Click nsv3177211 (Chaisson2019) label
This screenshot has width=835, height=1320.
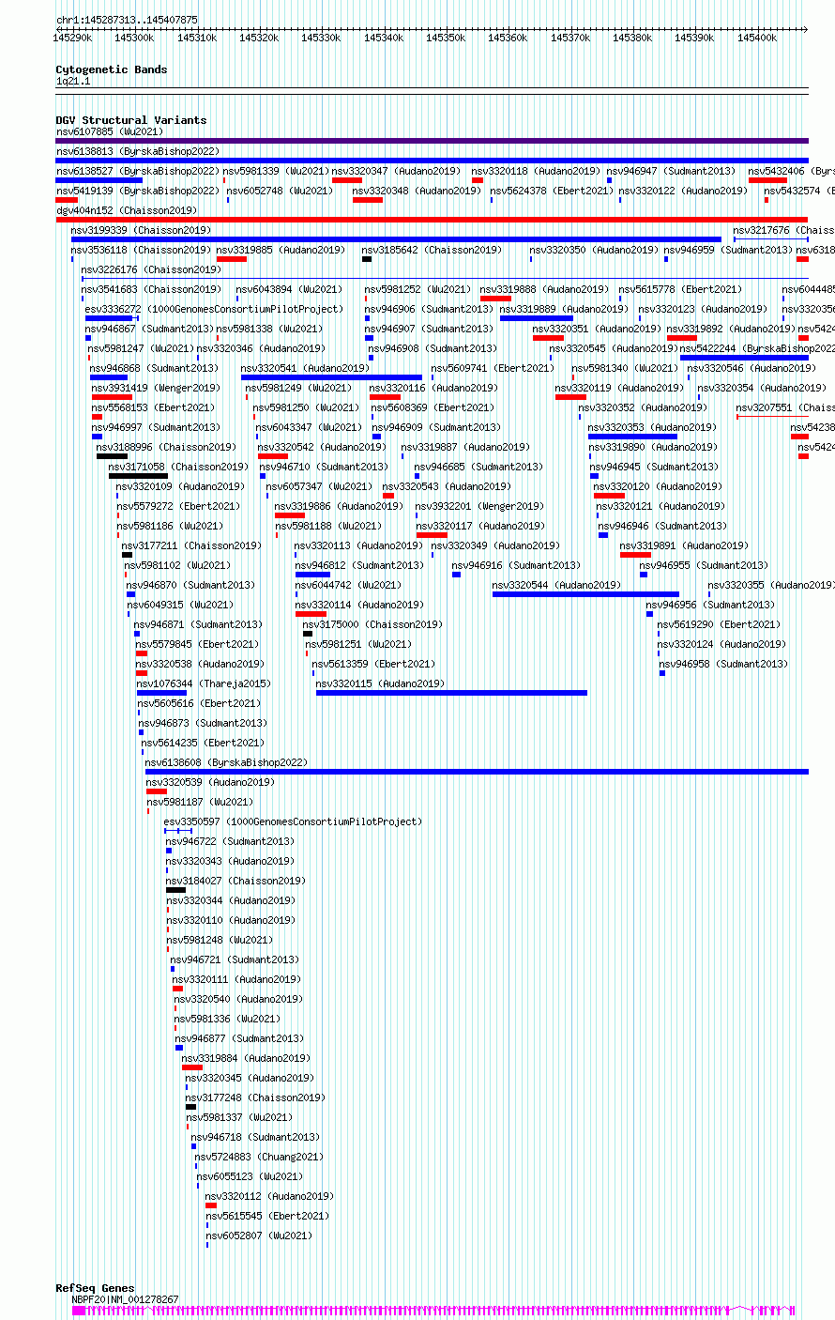[192, 545]
